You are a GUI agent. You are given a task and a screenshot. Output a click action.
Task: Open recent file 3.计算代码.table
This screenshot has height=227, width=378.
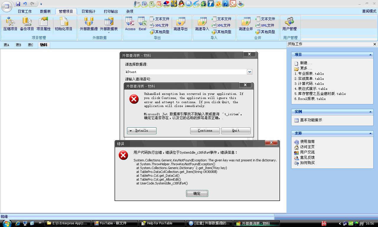(x=309, y=84)
